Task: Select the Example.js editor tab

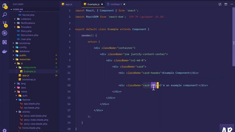Action: pyautogui.click(x=93, y=4)
